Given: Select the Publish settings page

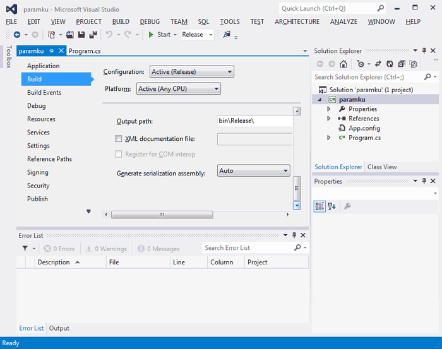Looking at the screenshot, I should pos(37,199).
